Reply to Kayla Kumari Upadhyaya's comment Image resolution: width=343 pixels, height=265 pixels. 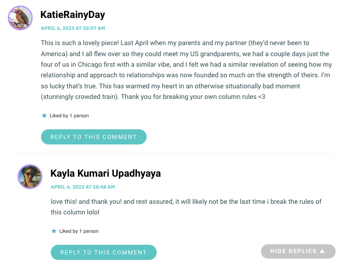click(104, 252)
